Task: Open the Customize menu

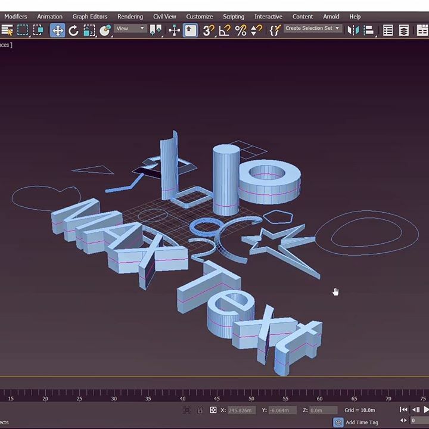Action: [200, 17]
